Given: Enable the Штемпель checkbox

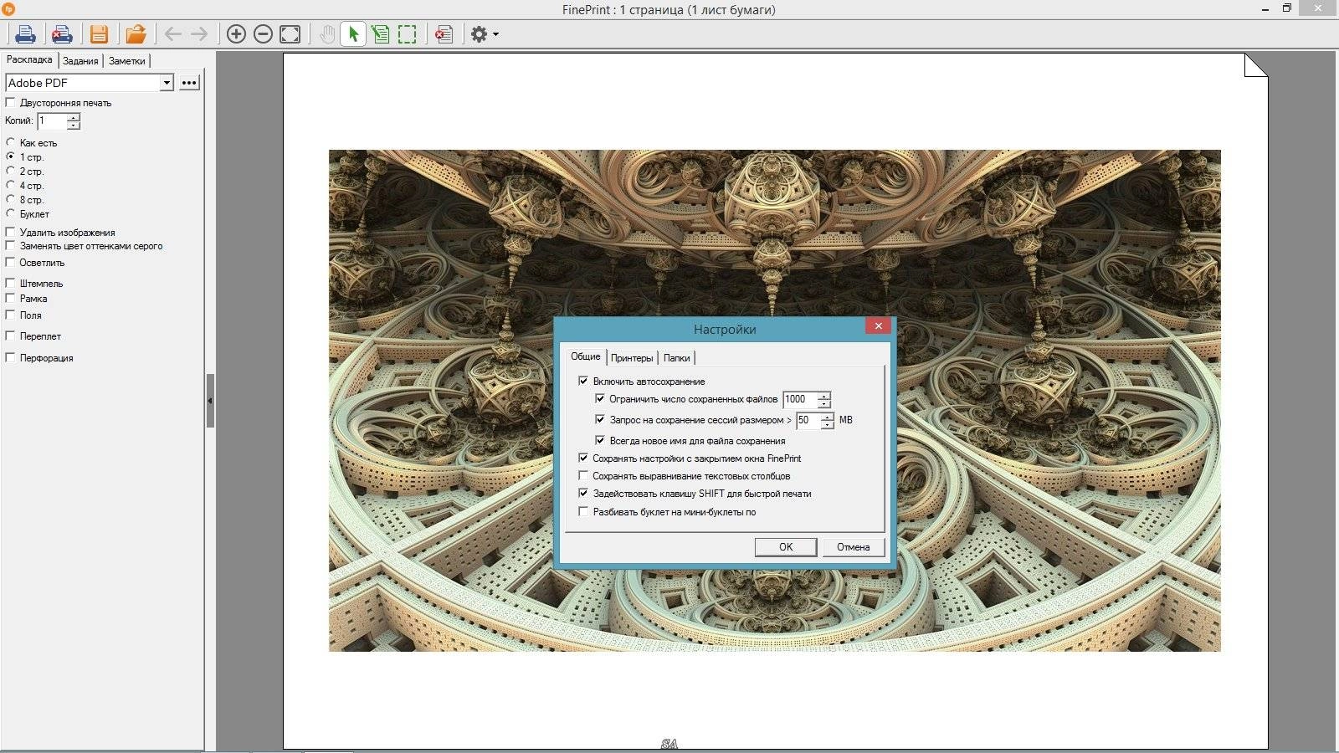Looking at the screenshot, I should click(11, 283).
